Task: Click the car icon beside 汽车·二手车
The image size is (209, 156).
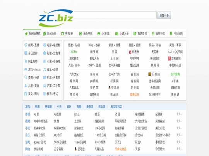Action: click(45, 86)
